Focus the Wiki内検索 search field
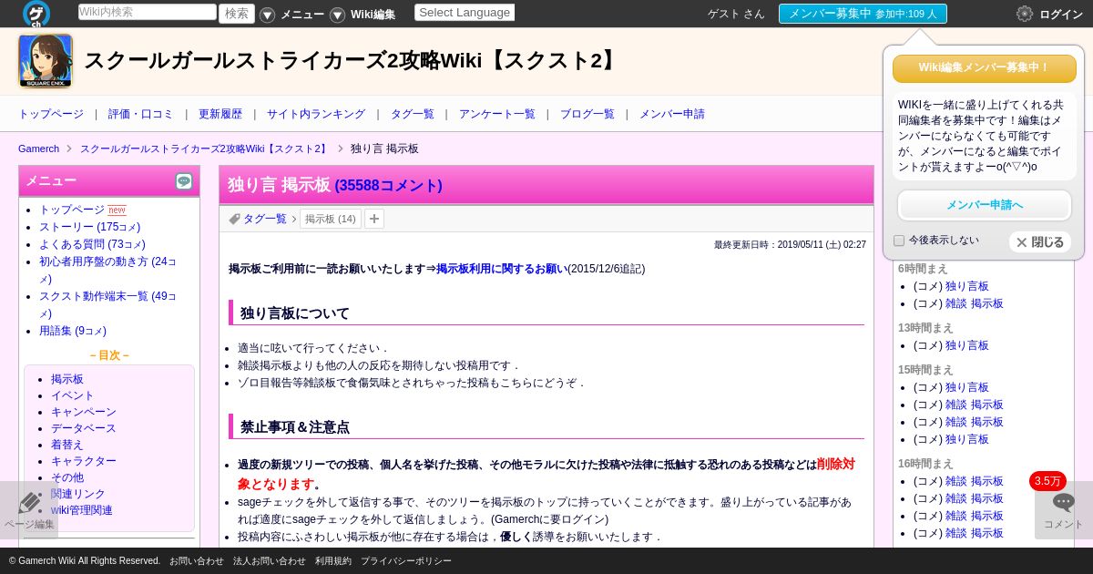 [x=148, y=12]
